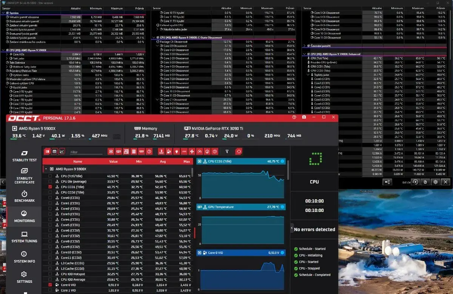Open System Info in OCCT sidebar
The height and width of the screenshot is (294, 453).
coord(24,257)
